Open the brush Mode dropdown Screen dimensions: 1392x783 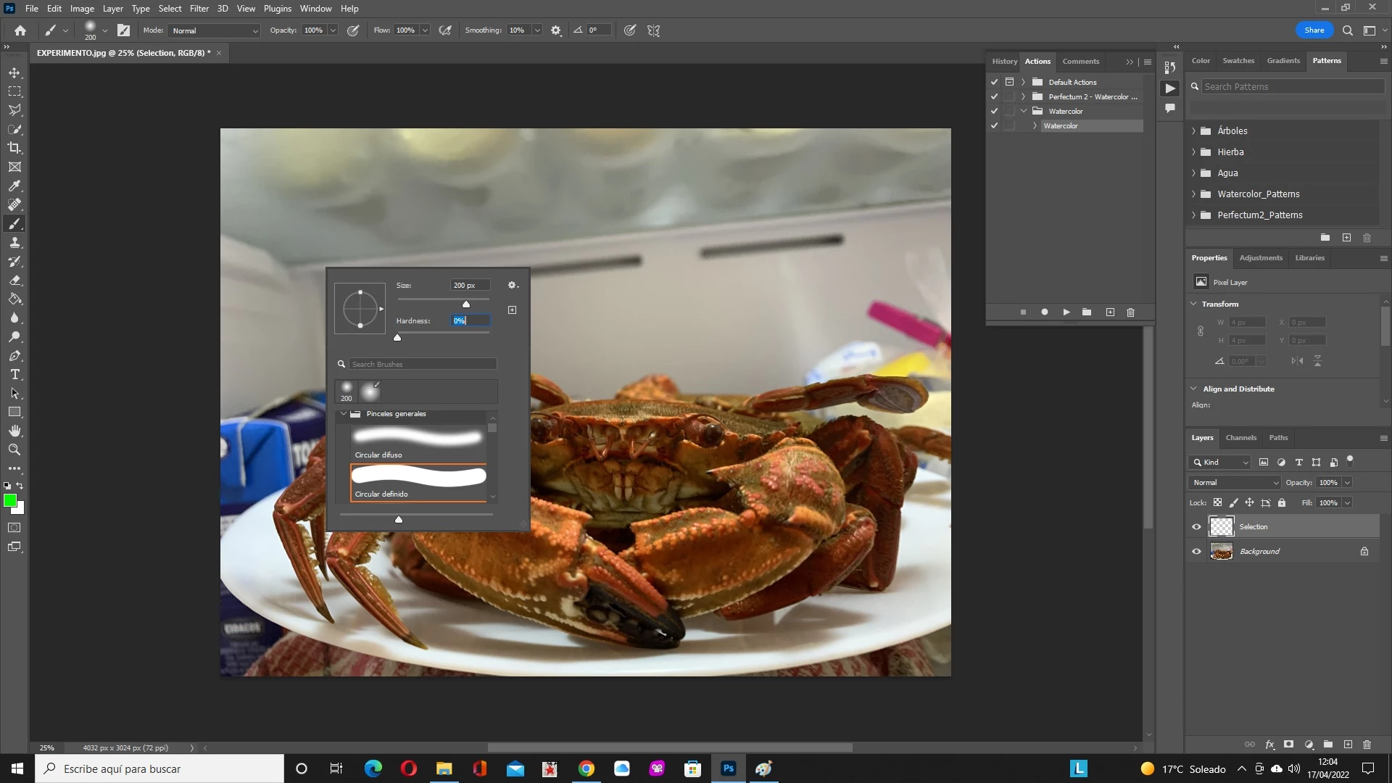[214, 30]
